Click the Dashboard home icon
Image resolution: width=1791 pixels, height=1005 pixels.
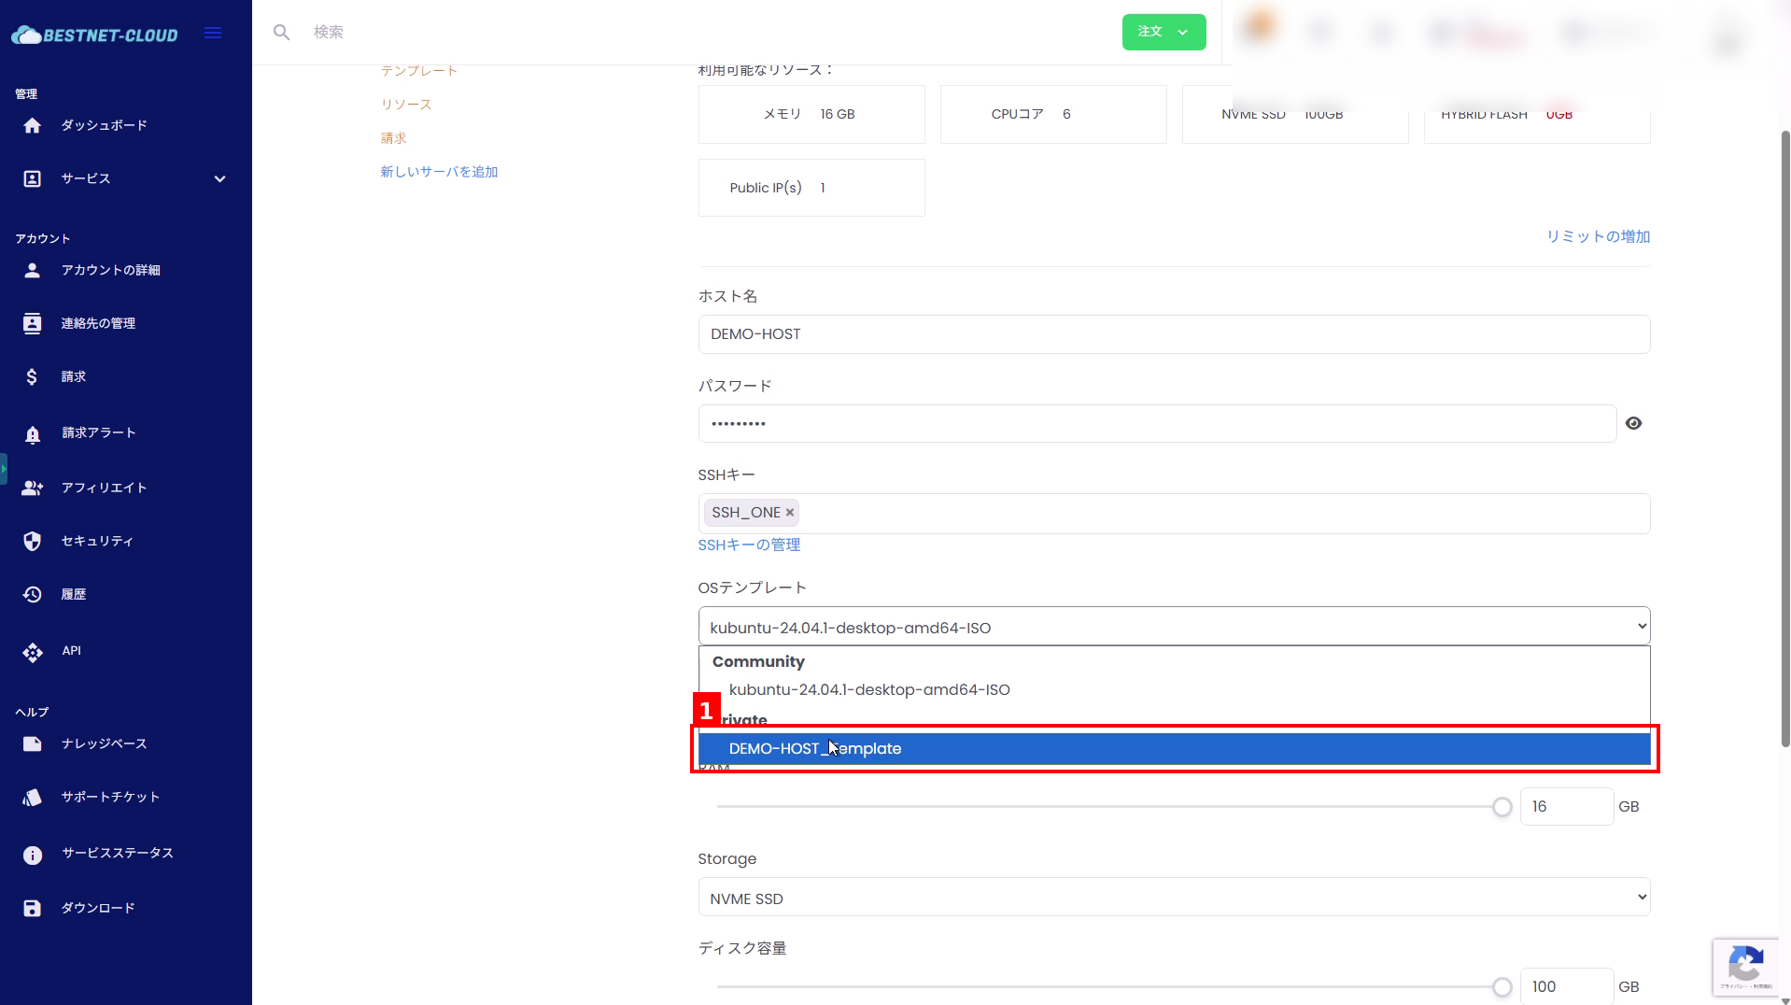click(x=33, y=125)
